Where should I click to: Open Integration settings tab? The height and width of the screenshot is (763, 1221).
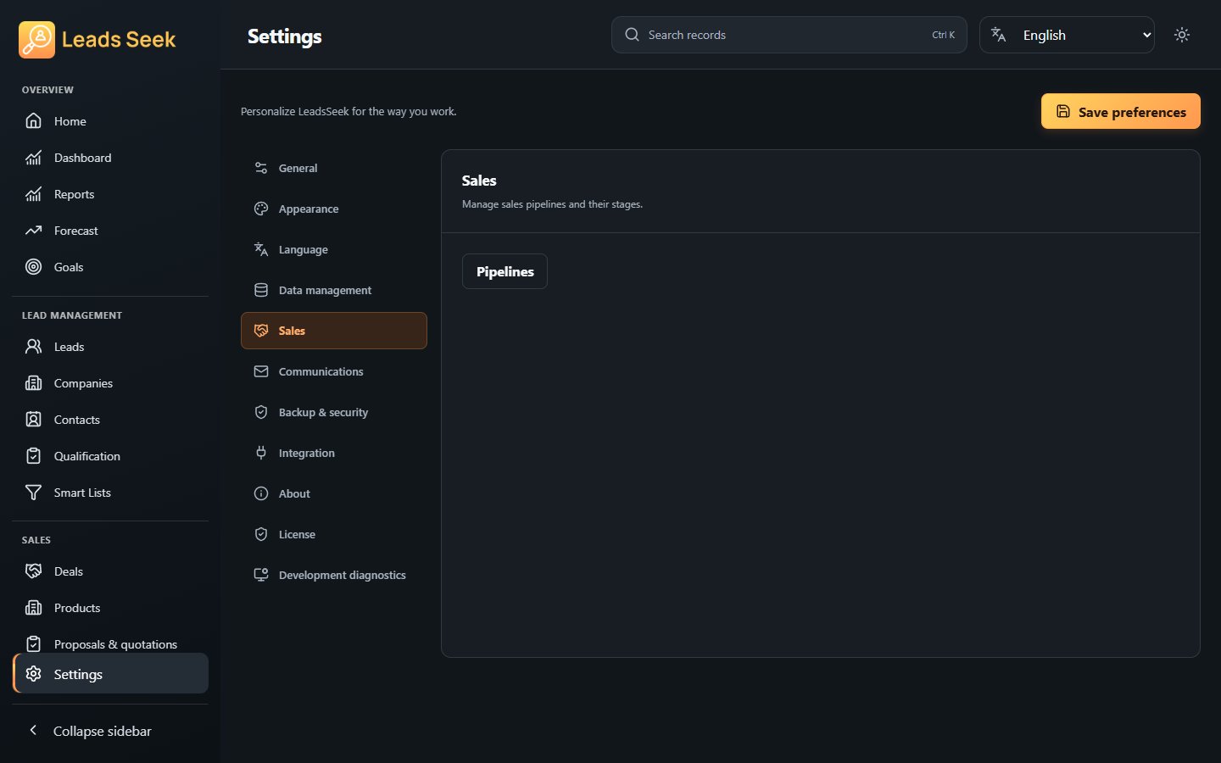(334, 453)
